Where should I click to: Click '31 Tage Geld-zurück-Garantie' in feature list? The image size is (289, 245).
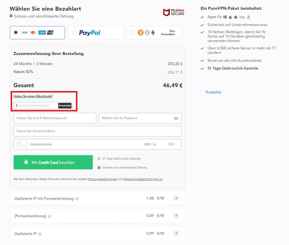click(233, 68)
